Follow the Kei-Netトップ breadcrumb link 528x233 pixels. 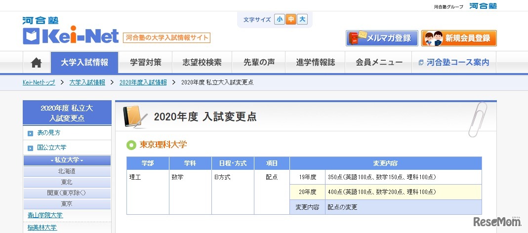[x=39, y=82]
